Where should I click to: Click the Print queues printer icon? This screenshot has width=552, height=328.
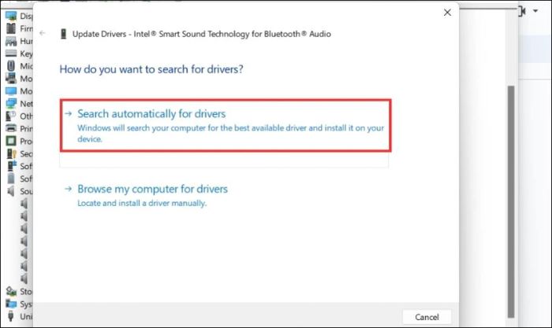click(11, 128)
